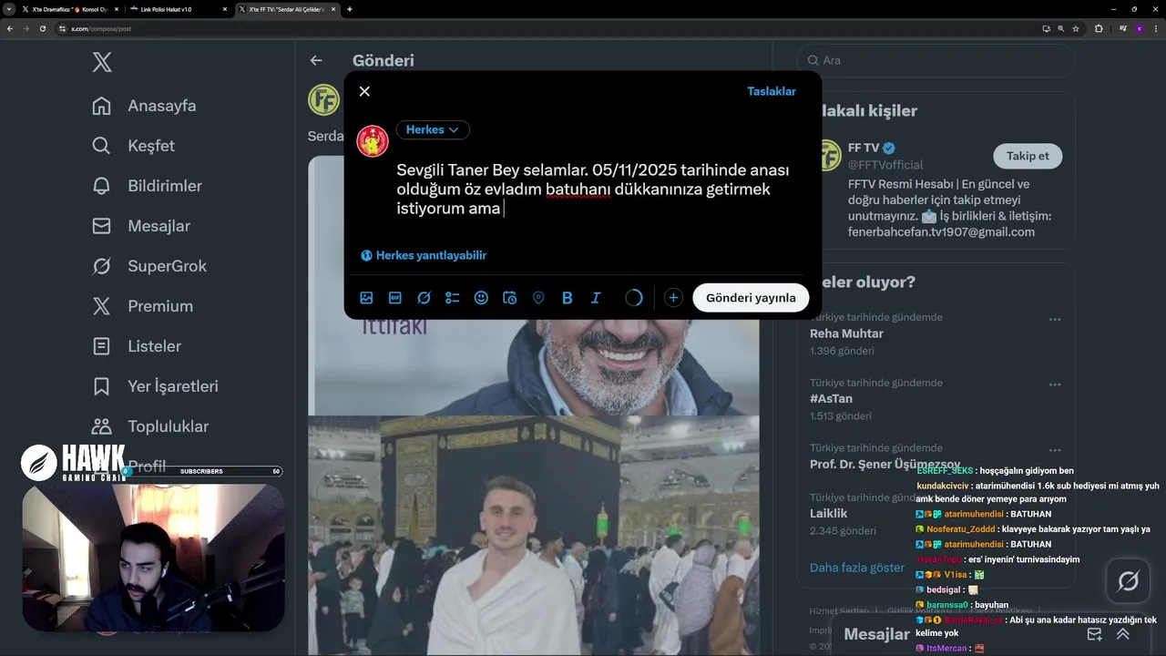Open browser media control icon

pyautogui.click(x=1122, y=28)
